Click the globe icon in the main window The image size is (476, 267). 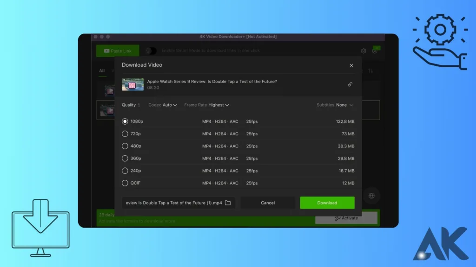click(371, 196)
